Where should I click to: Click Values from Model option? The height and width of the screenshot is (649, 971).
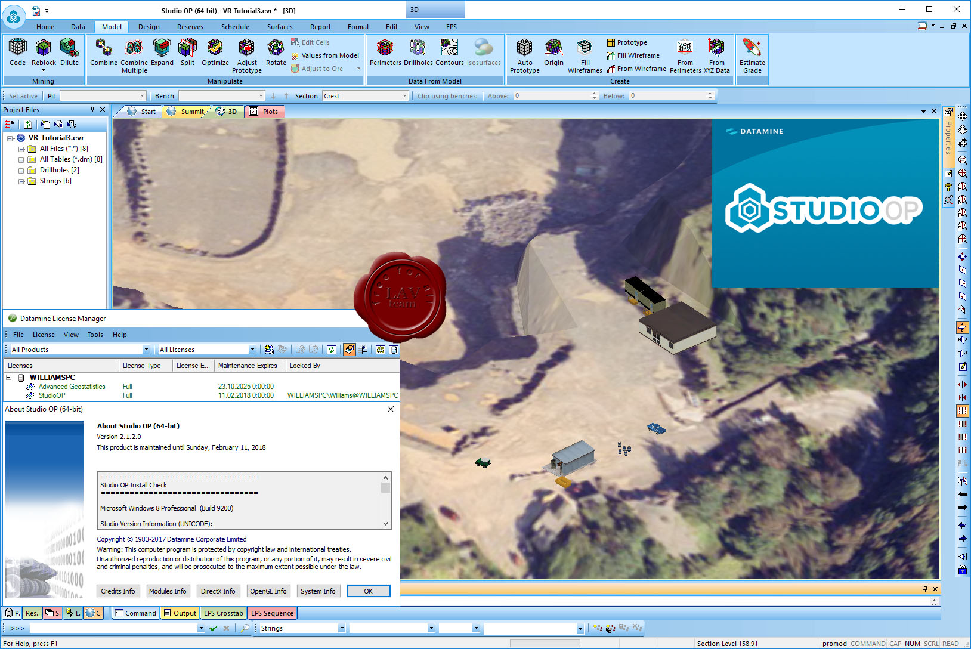pos(325,55)
